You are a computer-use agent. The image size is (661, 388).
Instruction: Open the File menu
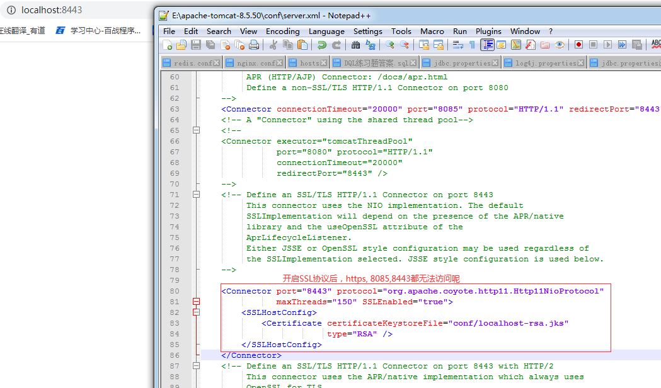click(x=169, y=31)
